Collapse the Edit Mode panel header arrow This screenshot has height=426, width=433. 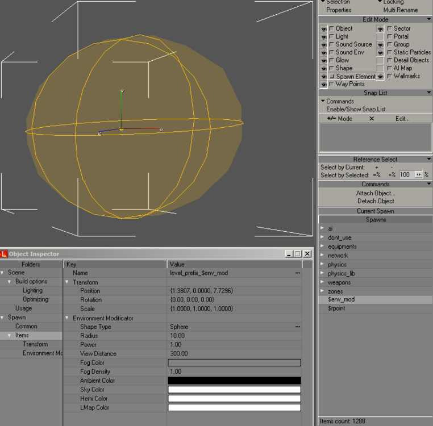tap(429, 19)
